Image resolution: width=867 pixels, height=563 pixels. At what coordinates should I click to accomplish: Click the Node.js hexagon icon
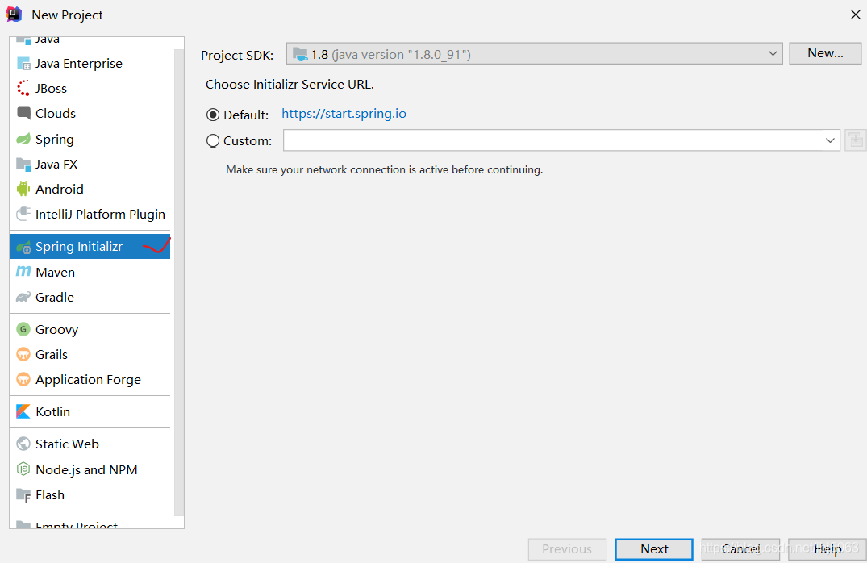[x=23, y=469]
